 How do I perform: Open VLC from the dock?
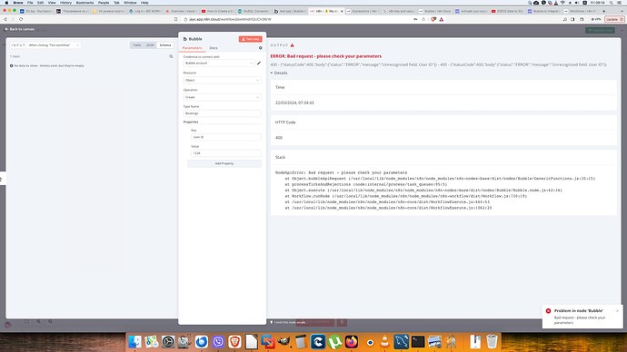[x=384, y=342]
